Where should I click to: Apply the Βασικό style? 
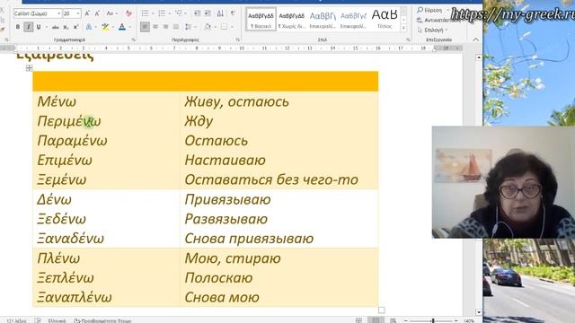tap(261, 20)
